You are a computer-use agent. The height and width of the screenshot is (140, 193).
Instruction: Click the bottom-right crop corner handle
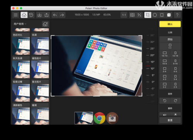[141, 95]
